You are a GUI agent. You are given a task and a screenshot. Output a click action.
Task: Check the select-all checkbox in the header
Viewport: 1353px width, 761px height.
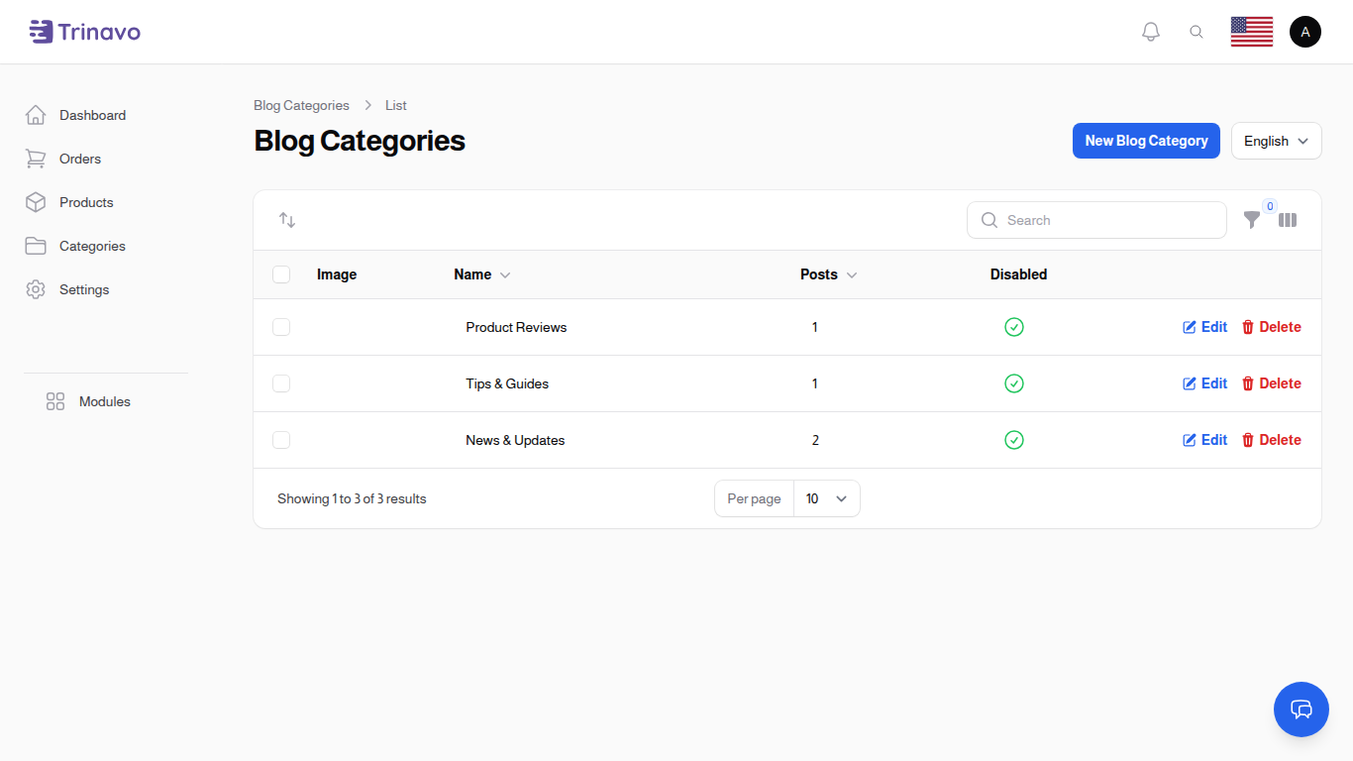pos(281,274)
